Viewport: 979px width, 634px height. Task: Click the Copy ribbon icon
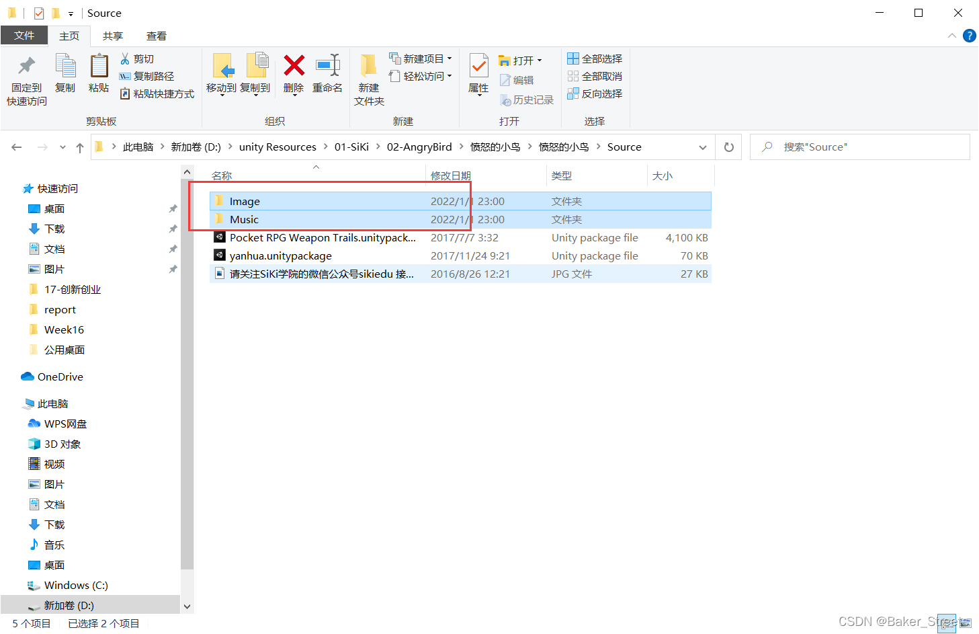pos(65,73)
